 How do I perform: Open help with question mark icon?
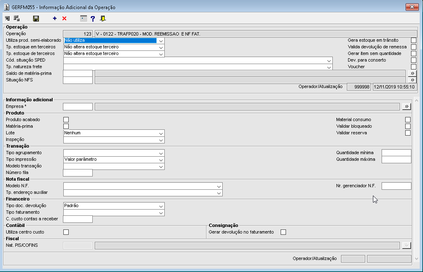coord(93,18)
